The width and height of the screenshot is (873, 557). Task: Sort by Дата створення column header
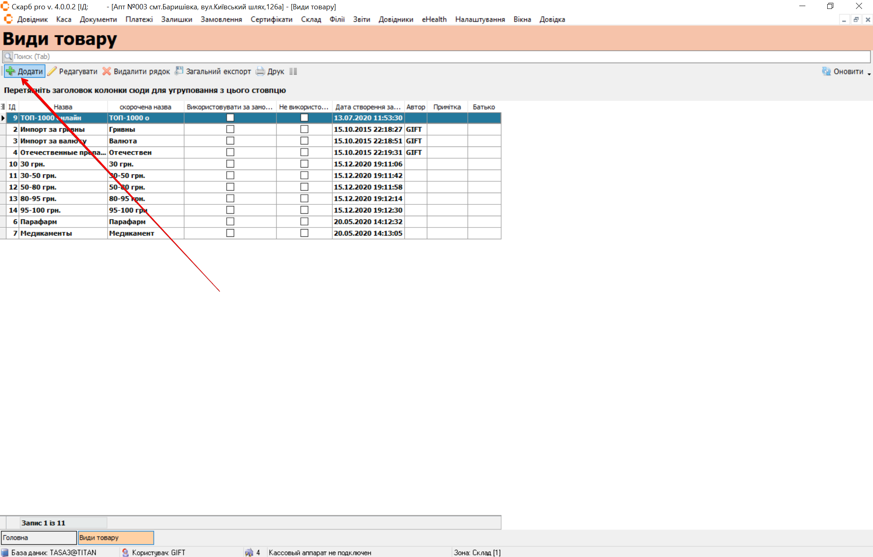click(368, 107)
